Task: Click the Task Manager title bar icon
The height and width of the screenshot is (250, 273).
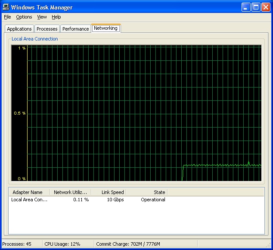Action: point(6,7)
